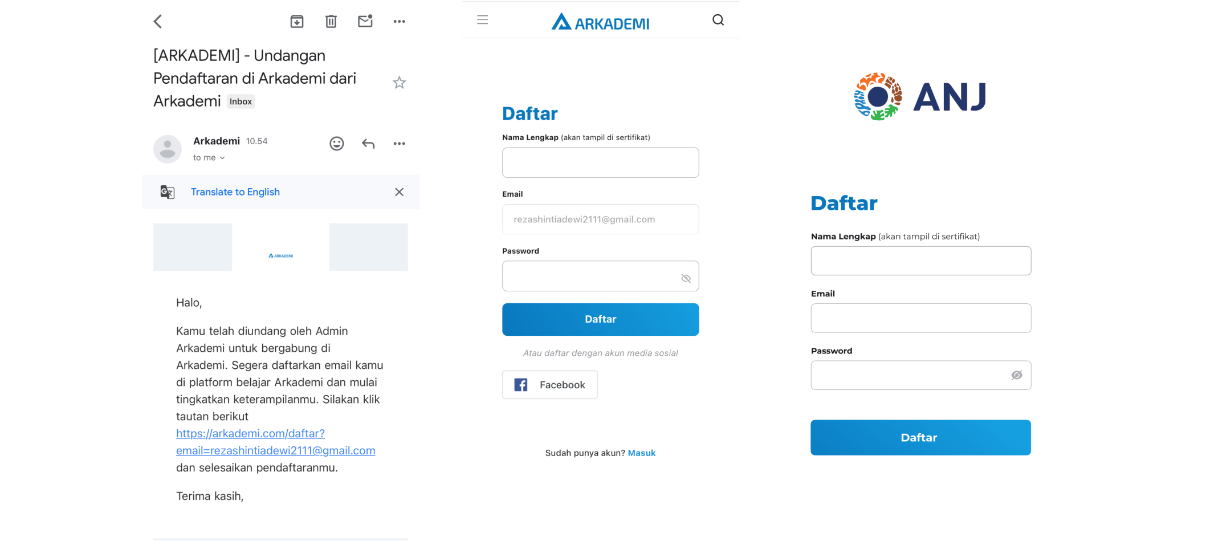This screenshot has width=1206, height=545.
Task: Open the sender row more options menu
Action: pos(399,144)
